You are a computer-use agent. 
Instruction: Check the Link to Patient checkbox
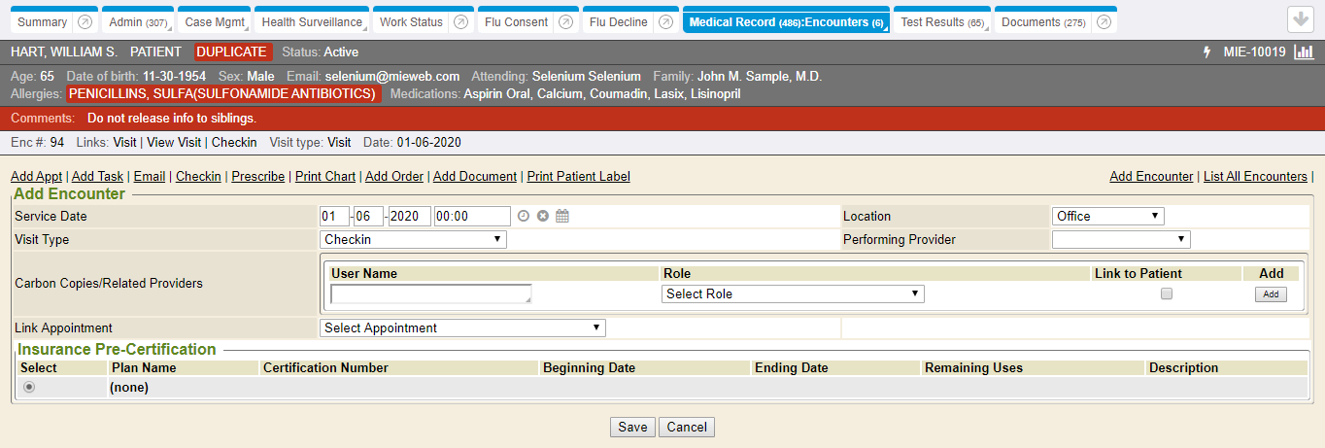point(1167,293)
